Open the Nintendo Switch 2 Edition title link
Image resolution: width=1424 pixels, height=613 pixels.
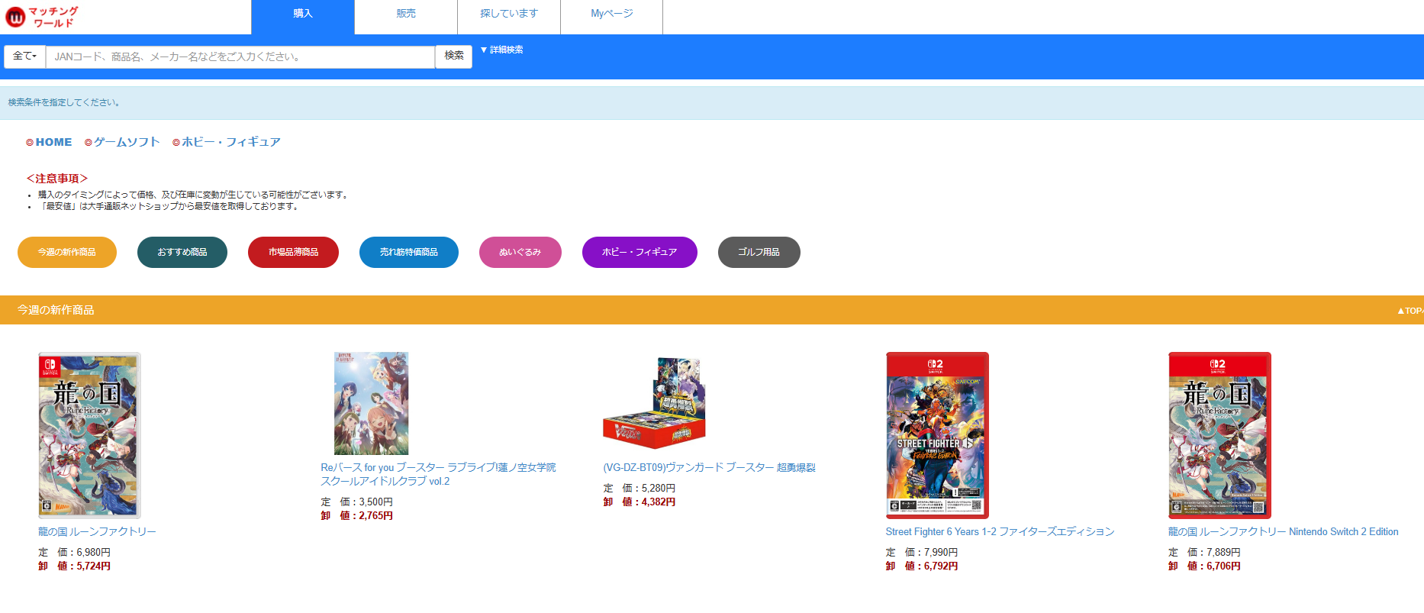tap(1283, 532)
